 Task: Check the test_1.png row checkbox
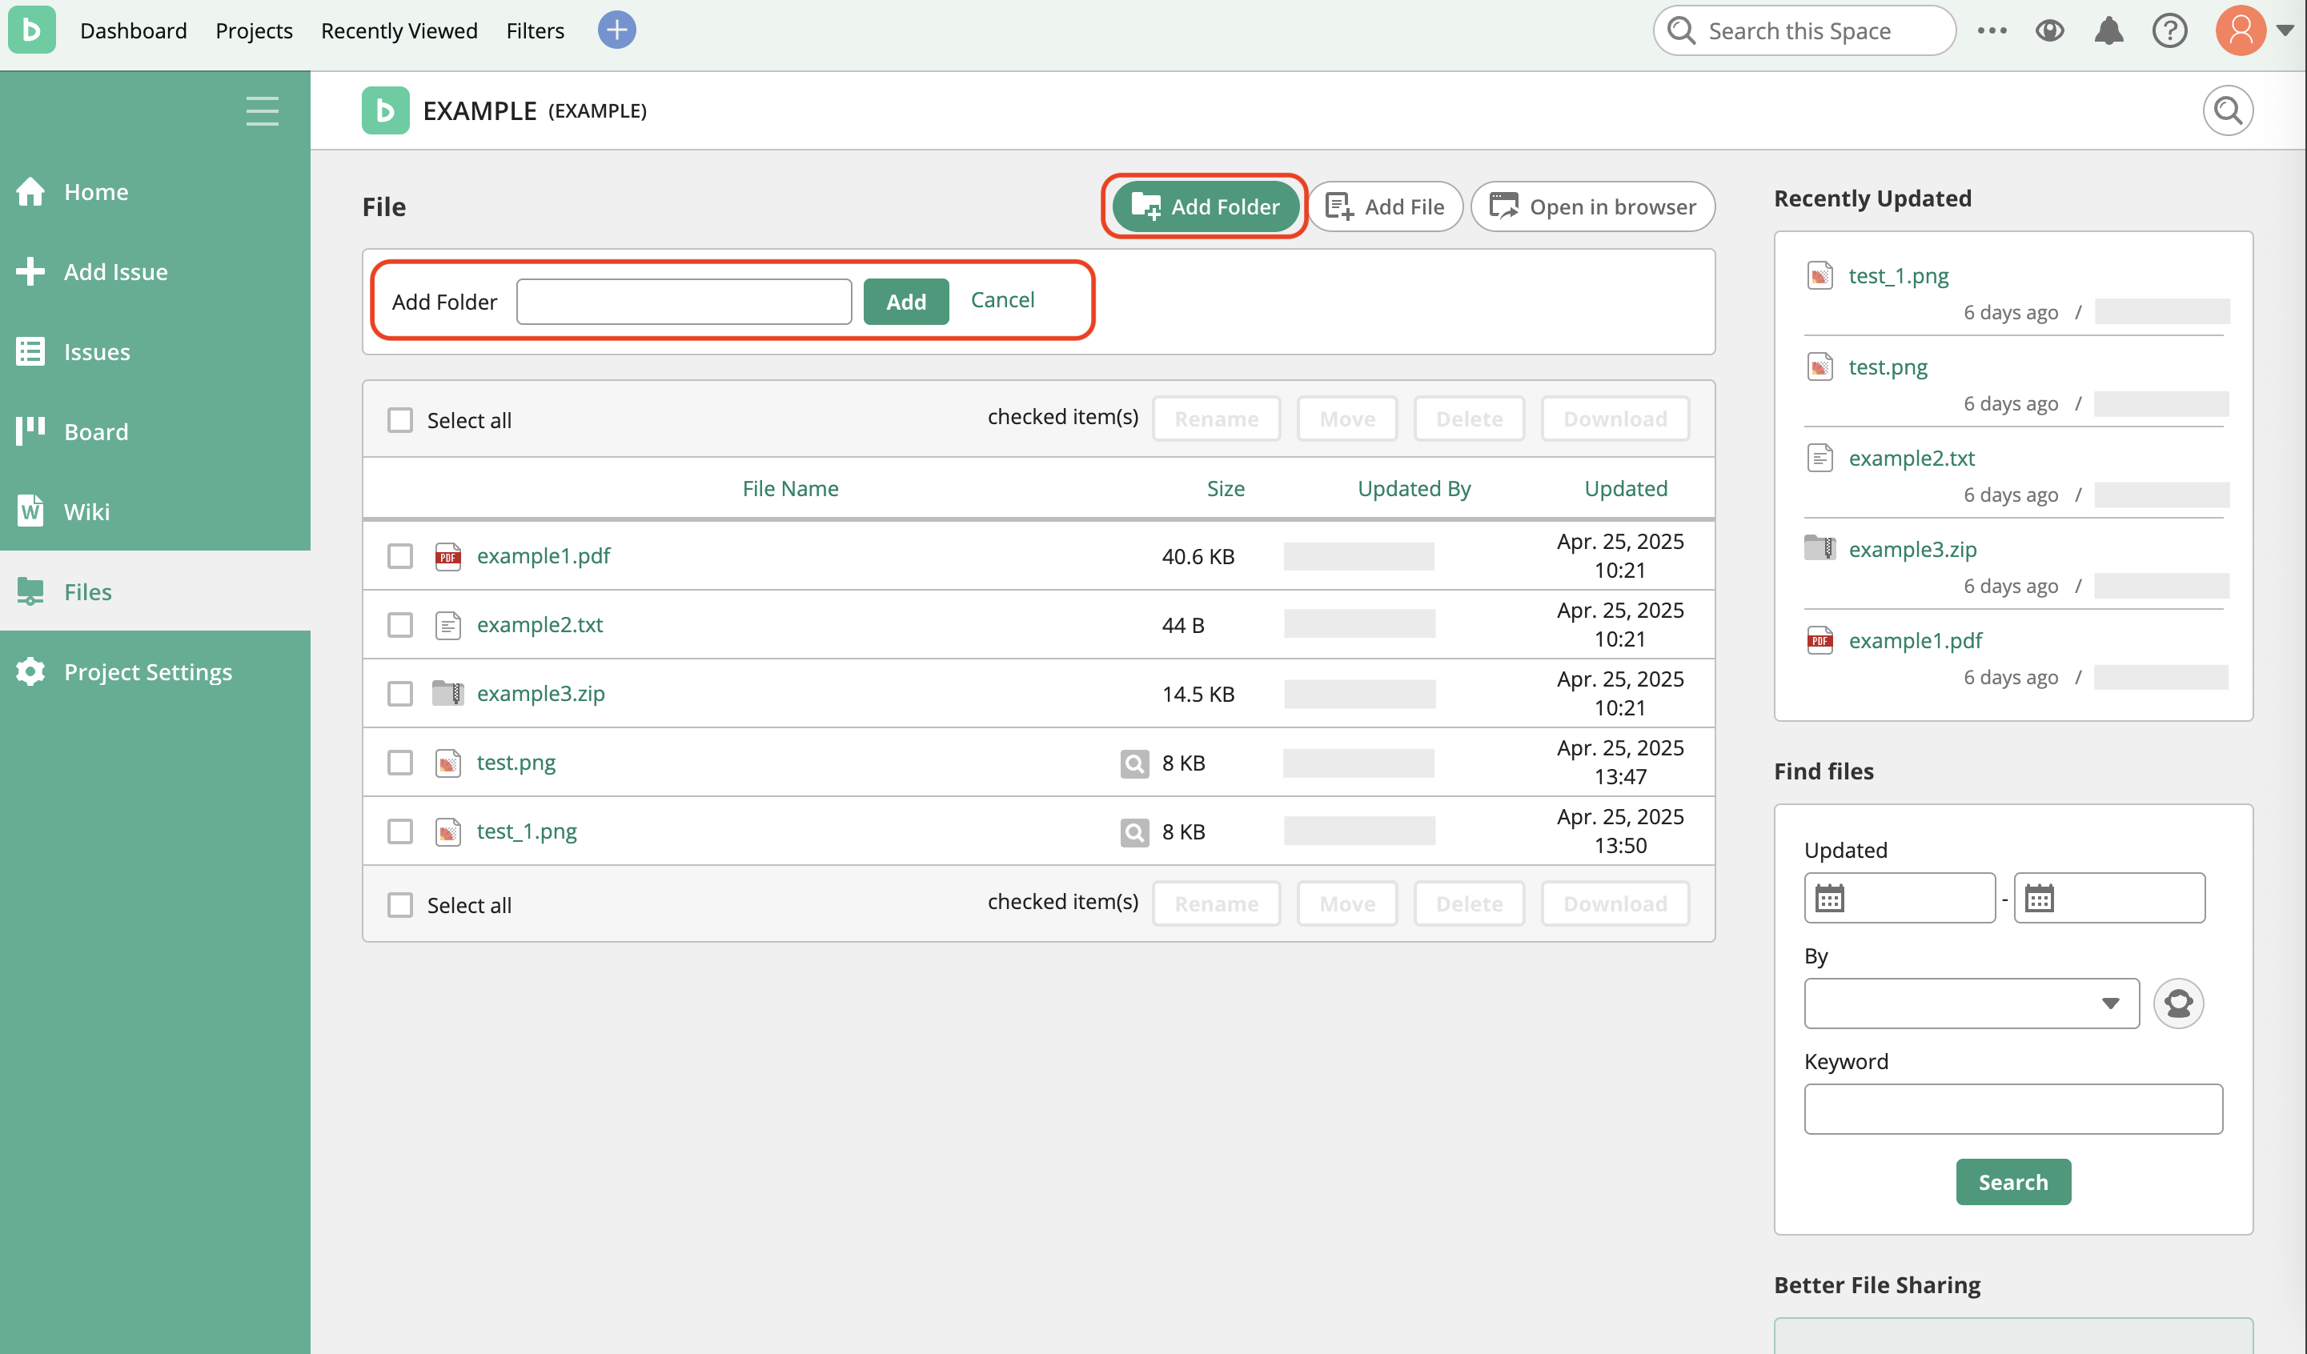click(x=400, y=831)
